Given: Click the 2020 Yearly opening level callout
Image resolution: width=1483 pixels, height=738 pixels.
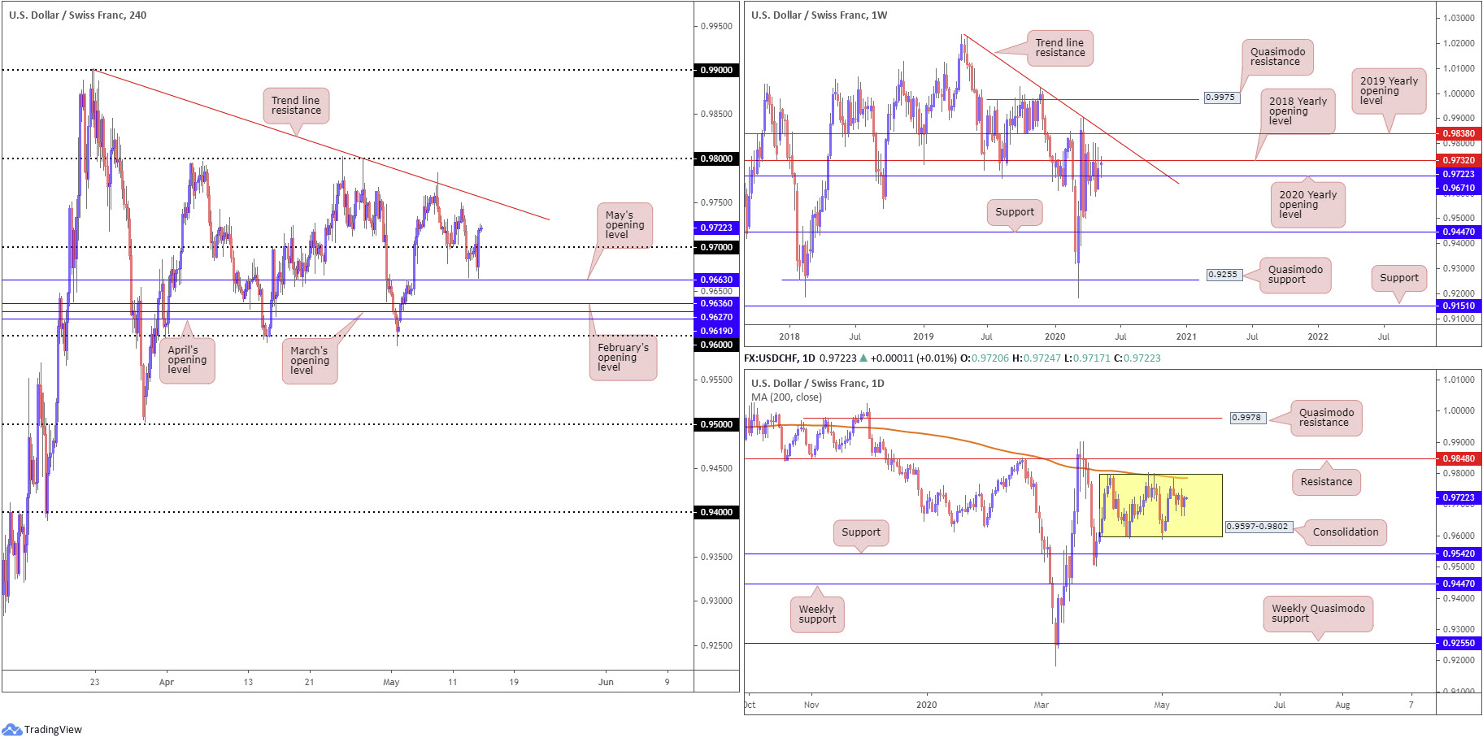Looking at the screenshot, I should tap(1307, 205).
